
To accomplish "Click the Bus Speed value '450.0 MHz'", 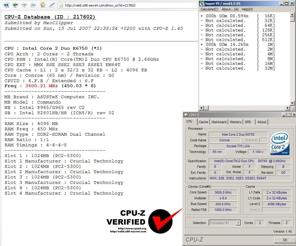I will pyautogui.click(x=223, y=204).
